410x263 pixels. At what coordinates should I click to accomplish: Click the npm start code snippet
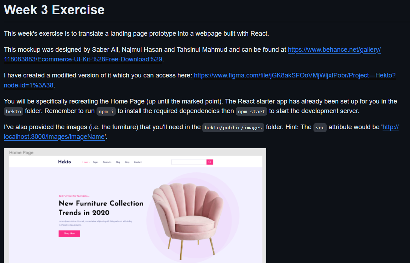point(251,111)
